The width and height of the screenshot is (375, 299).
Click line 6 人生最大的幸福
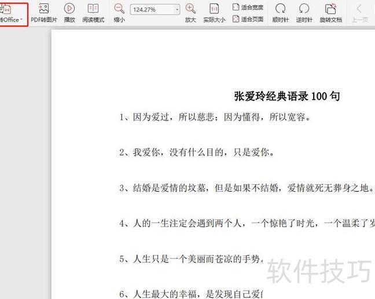[191, 294]
